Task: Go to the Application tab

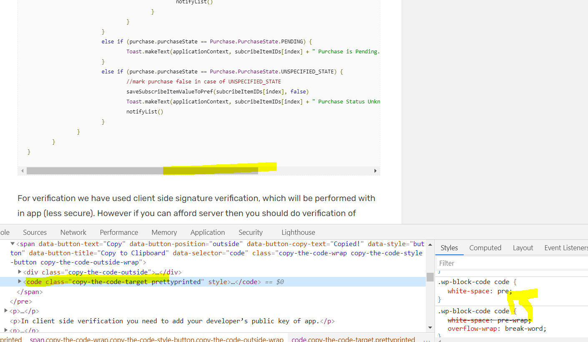Action: pos(208,232)
